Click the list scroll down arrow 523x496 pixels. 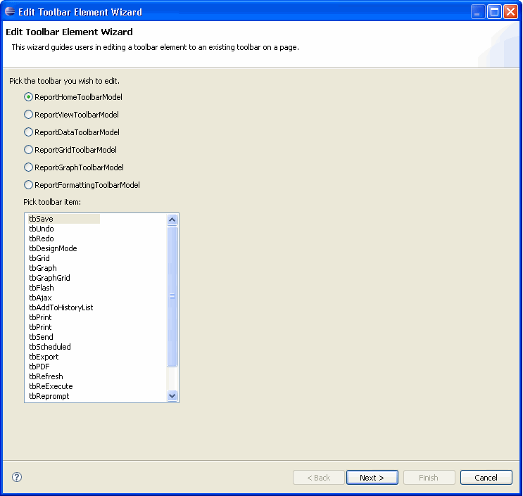click(x=172, y=395)
